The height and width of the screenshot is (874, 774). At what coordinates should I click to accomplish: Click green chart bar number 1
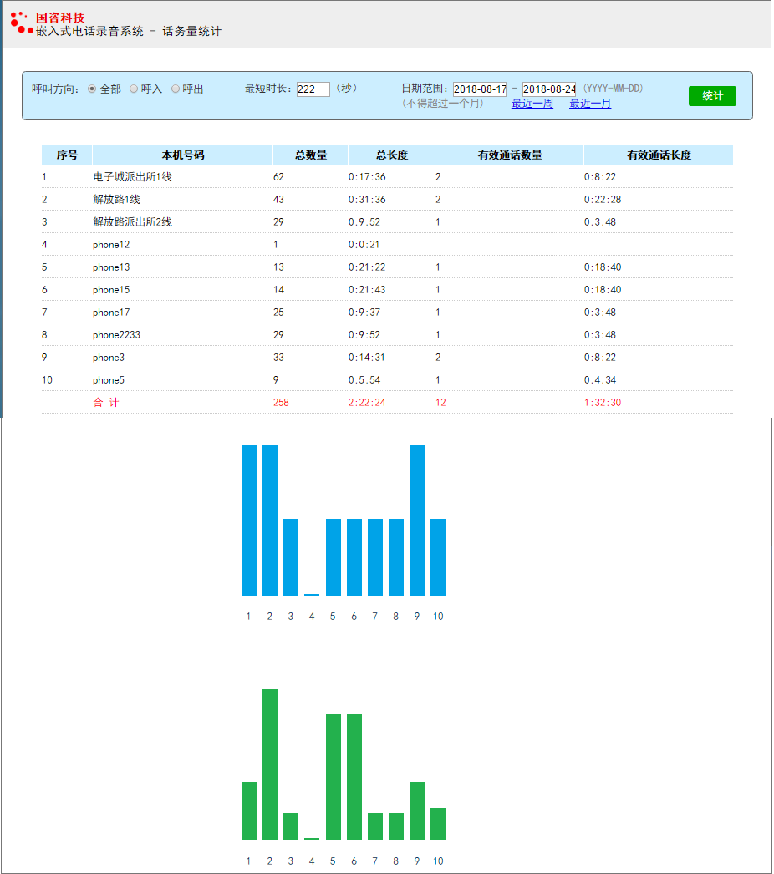249,810
